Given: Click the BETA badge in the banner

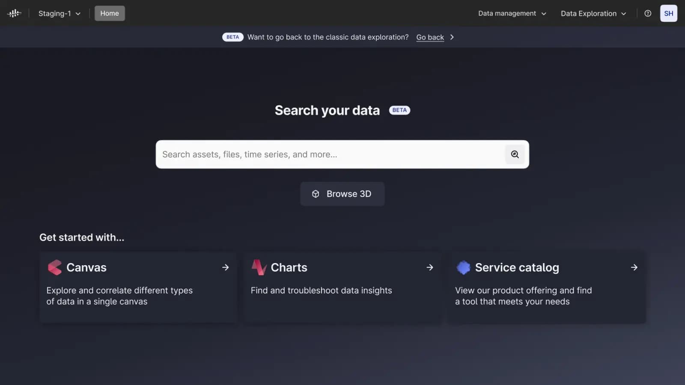Looking at the screenshot, I should (232, 37).
